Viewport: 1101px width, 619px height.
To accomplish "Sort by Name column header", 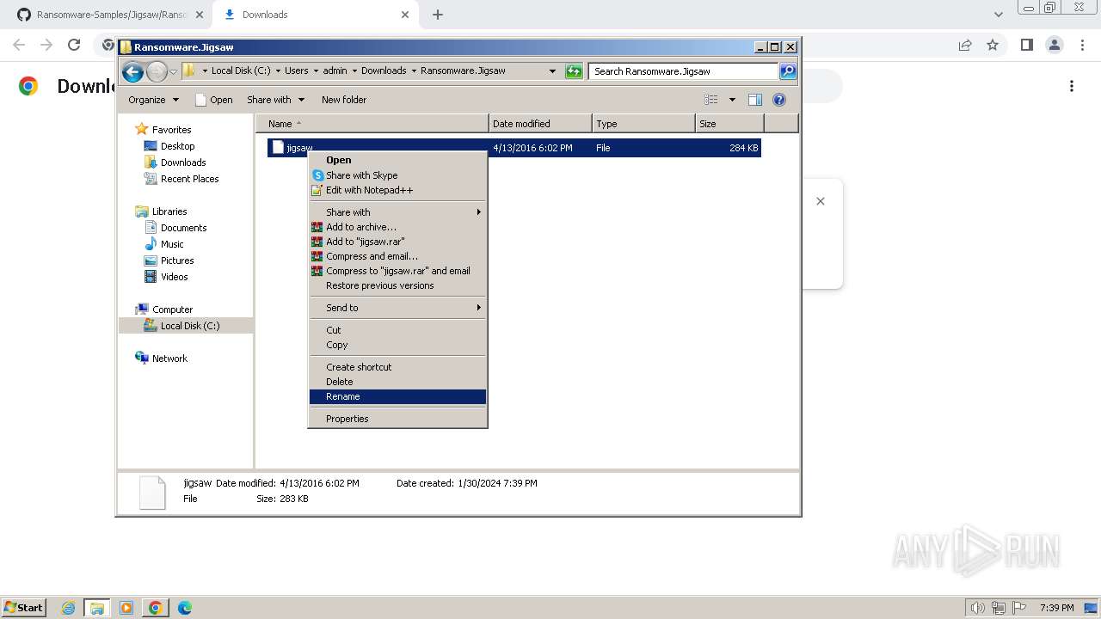I will (372, 124).
